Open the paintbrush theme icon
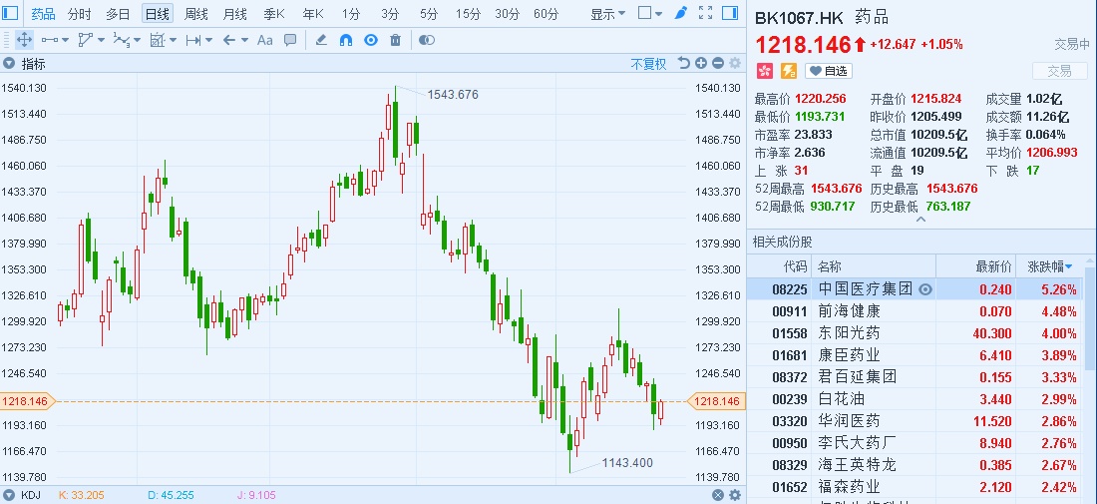Image resolution: width=1097 pixels, height=504 pixels. (x=681, y=14)
